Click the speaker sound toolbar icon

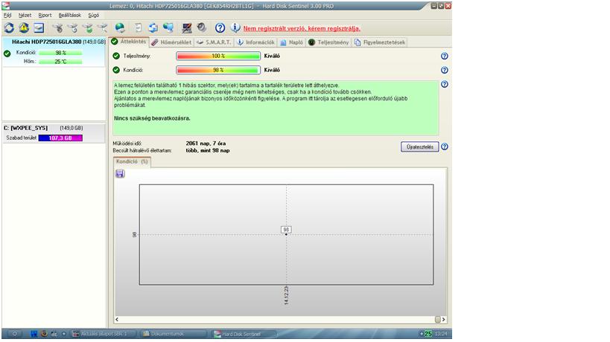coord(201,28)
